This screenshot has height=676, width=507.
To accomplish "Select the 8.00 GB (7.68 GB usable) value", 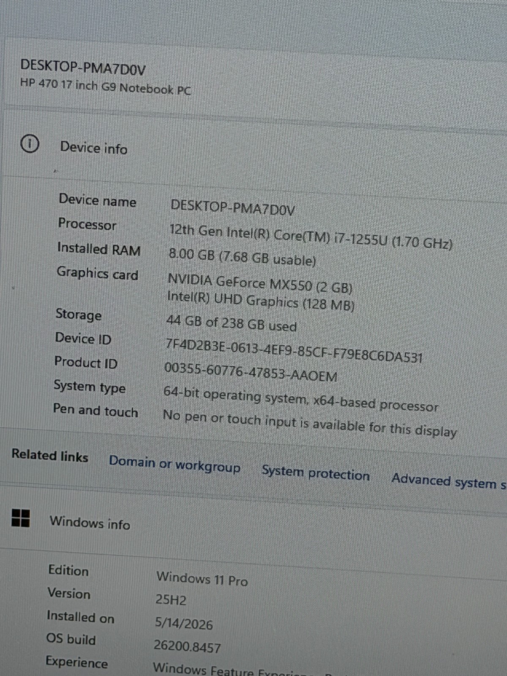I will pos(242,257).
